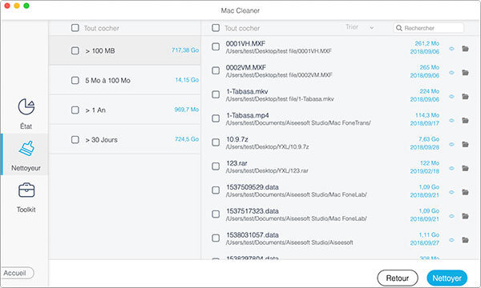This screenshot has height=288, width=481.
Task: Open folder location of 0002VM.MXF
Action: click(465, 73)
